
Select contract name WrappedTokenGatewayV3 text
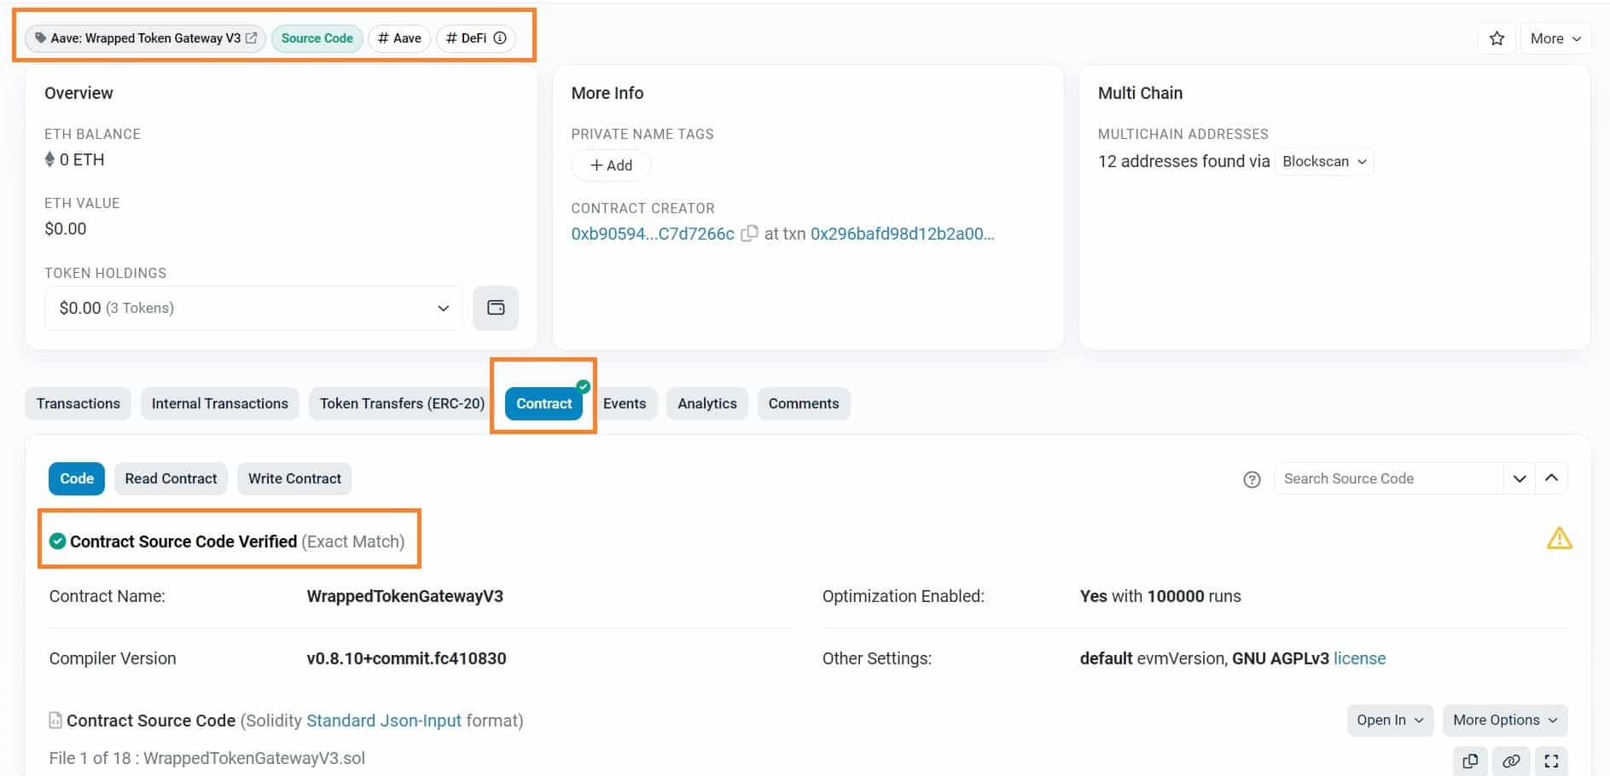[405, 596]
